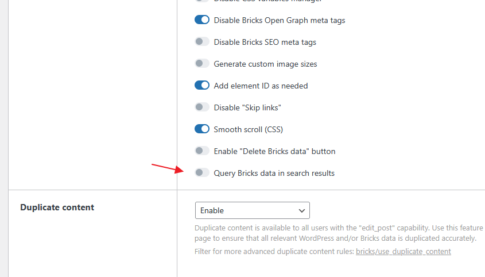Screen dimensions: 485x277
Task: Click the "Disable Bricks SEO meta tags" label
Action: [265, 42]
